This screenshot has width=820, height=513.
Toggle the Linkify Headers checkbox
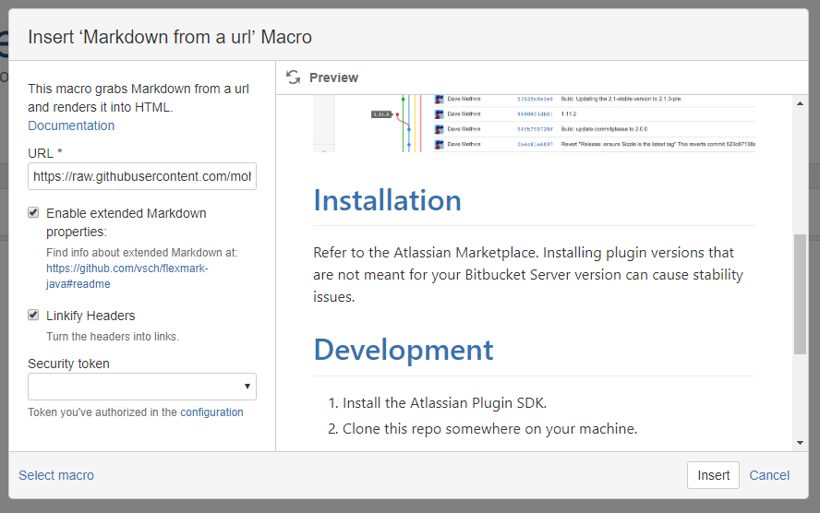[33, 315]
